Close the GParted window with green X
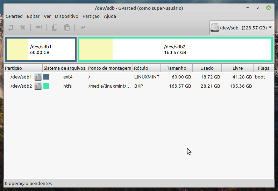 click(269, 8)
